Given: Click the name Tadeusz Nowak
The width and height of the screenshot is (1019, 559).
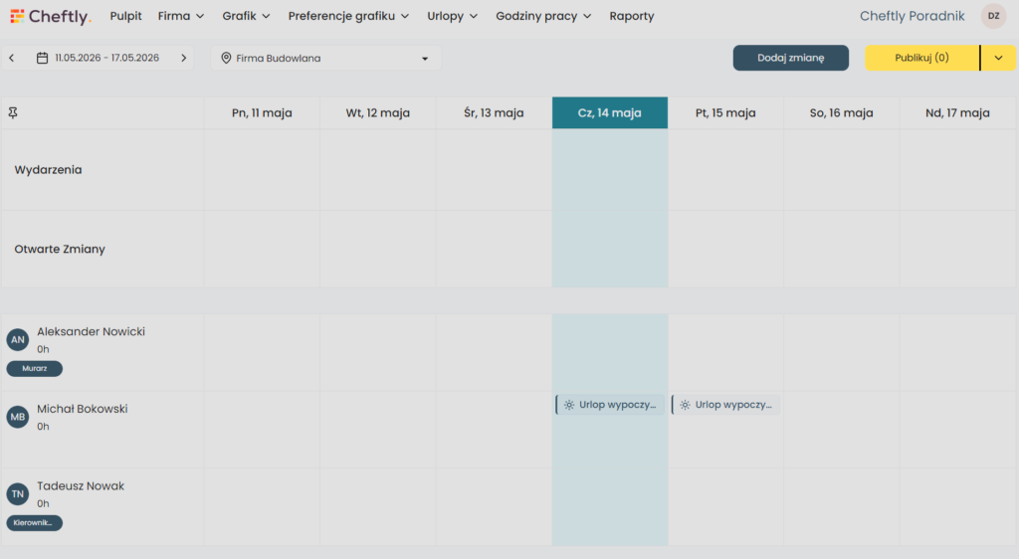Looking at the screenshot, I should 81,486.
